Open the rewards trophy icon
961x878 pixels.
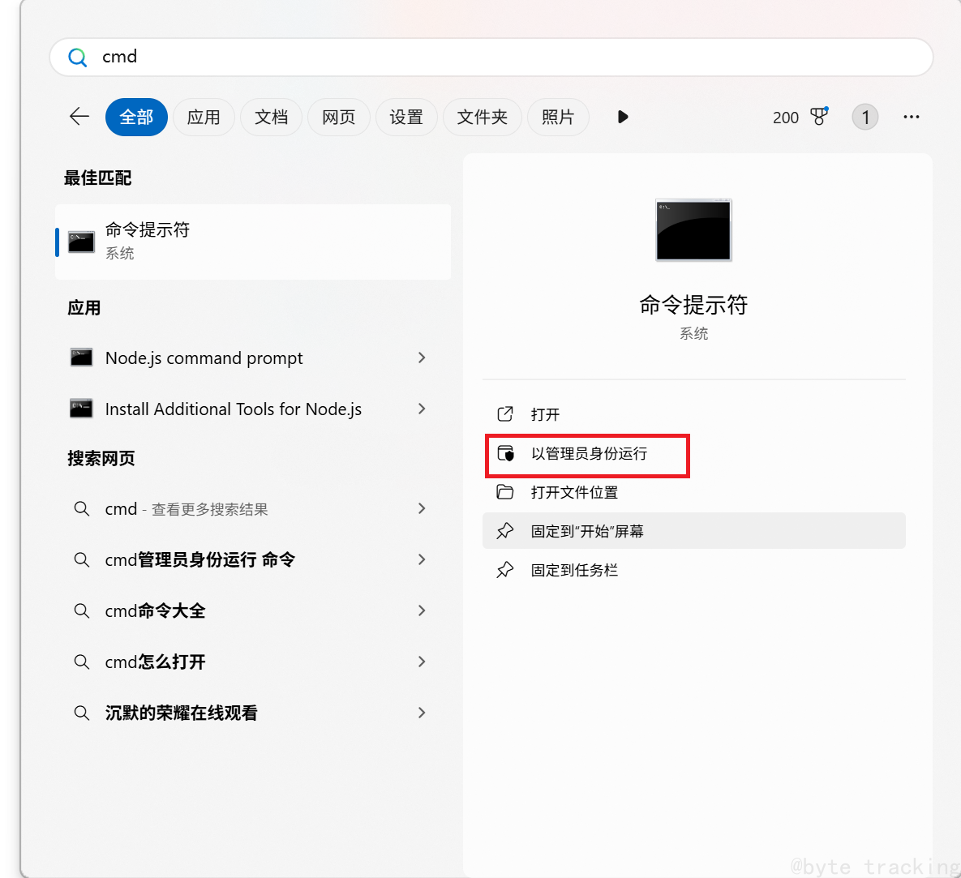[819, 116]
